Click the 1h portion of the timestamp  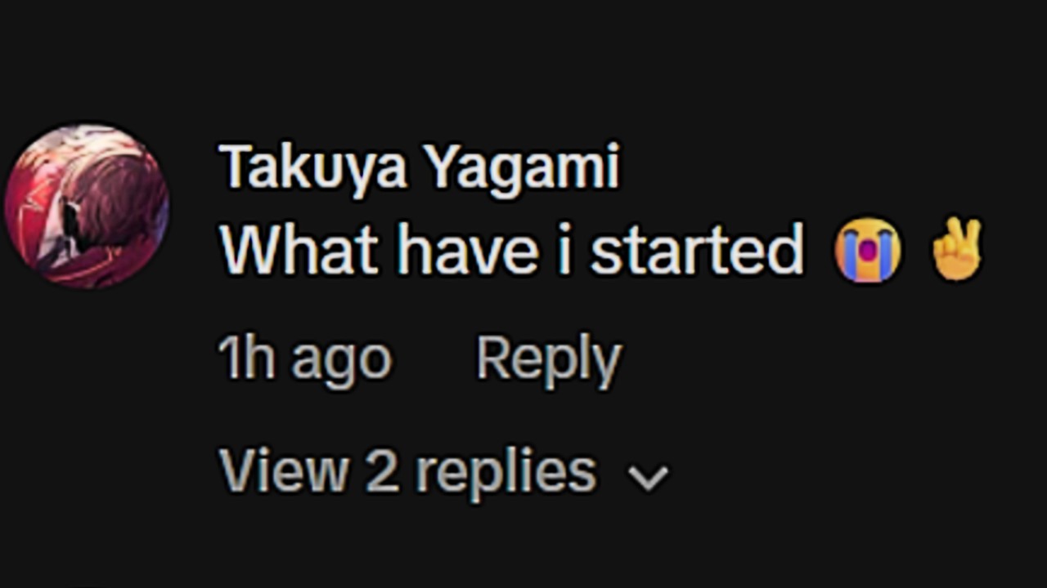(245, 359)
